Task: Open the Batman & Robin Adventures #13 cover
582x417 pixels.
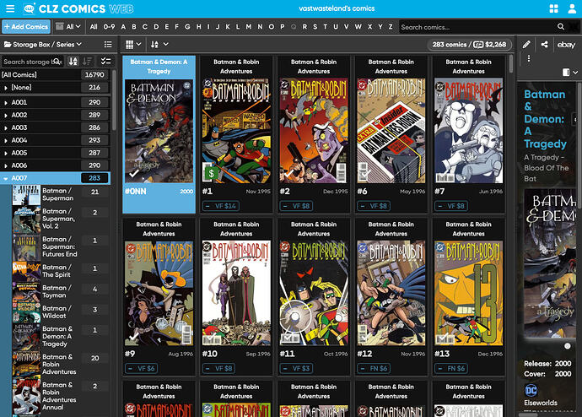Action: [x=468, y=293]
